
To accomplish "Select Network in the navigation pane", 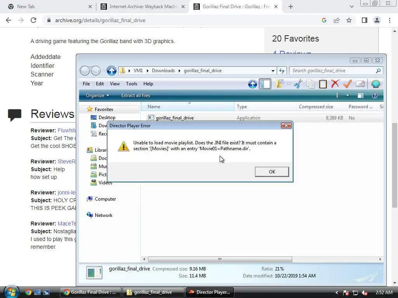I will [x=103, y=215].
